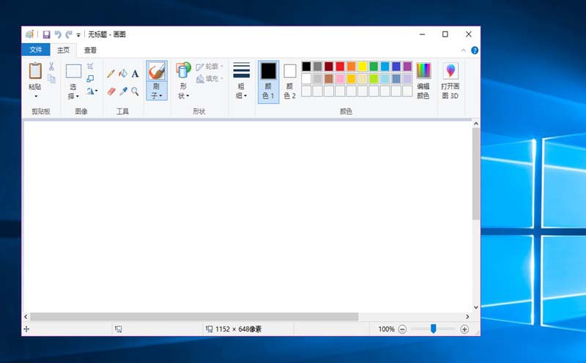Pick the dark red color swatch
Viewport: 586px width, 363px height.
click(x=328, y=67)
